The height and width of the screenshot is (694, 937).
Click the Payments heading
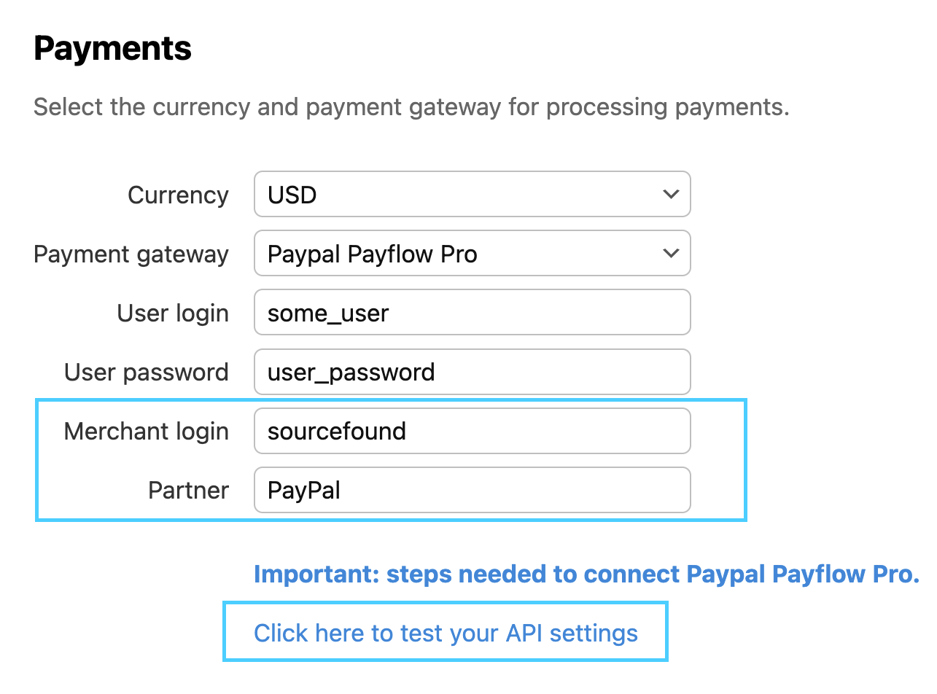point(112,49)
